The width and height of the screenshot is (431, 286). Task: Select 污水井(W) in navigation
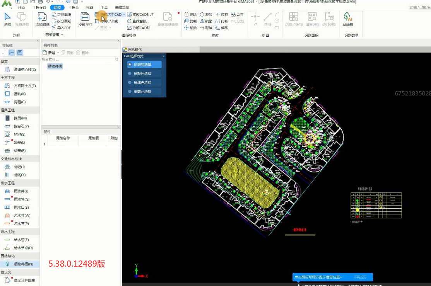click(20, 215)
